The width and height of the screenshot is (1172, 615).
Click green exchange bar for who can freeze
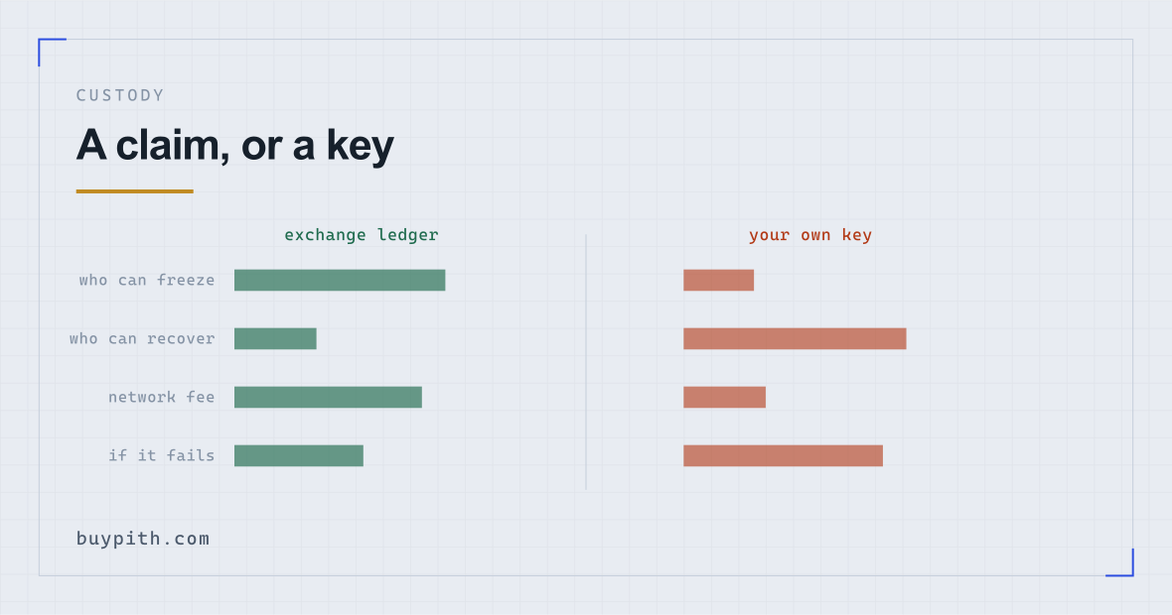[340, 281]
